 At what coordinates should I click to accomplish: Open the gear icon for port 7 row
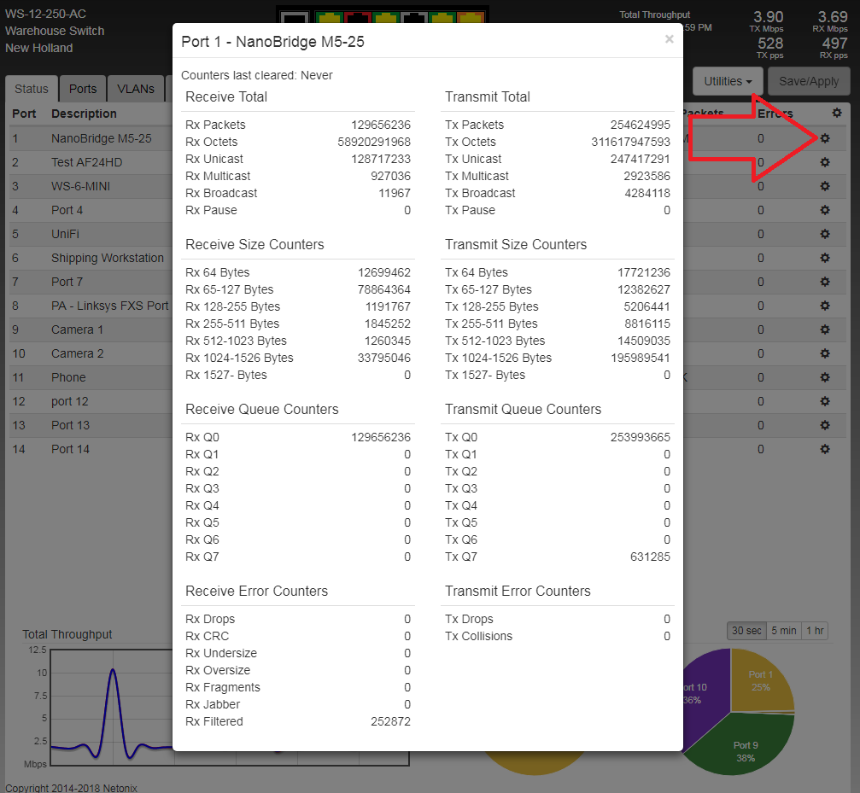tap(824, 282)
